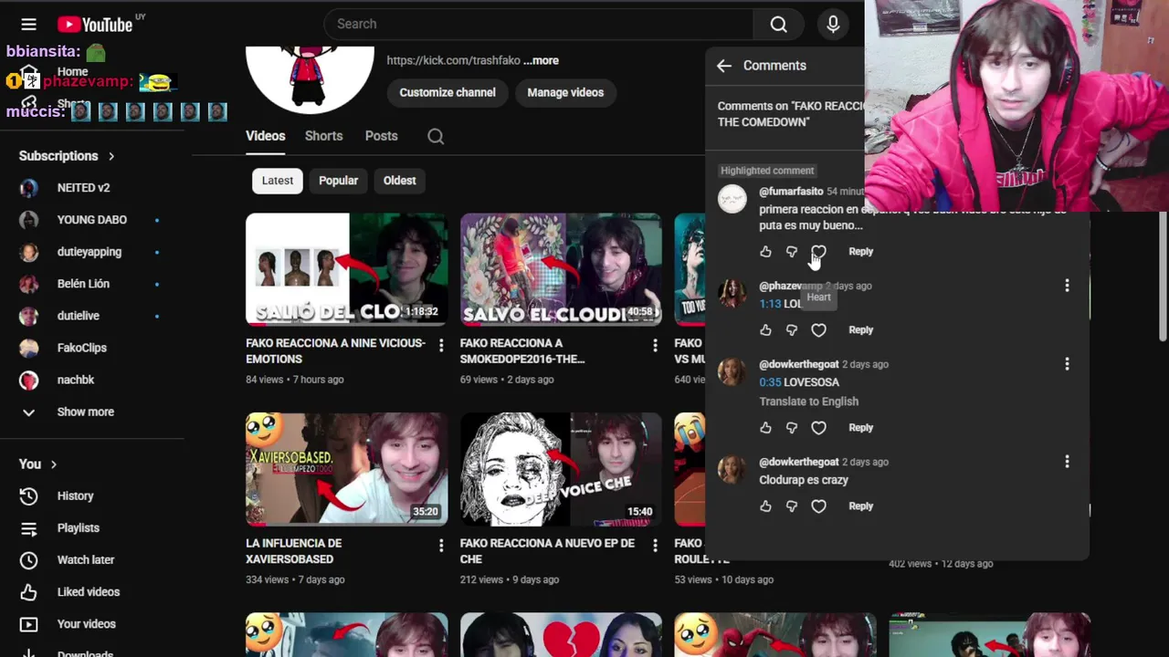This screenshot has height=657, width=1169.
Task: Dislike the @phazevamp comment
Action: pyautogui.click(x=792, y=330)
